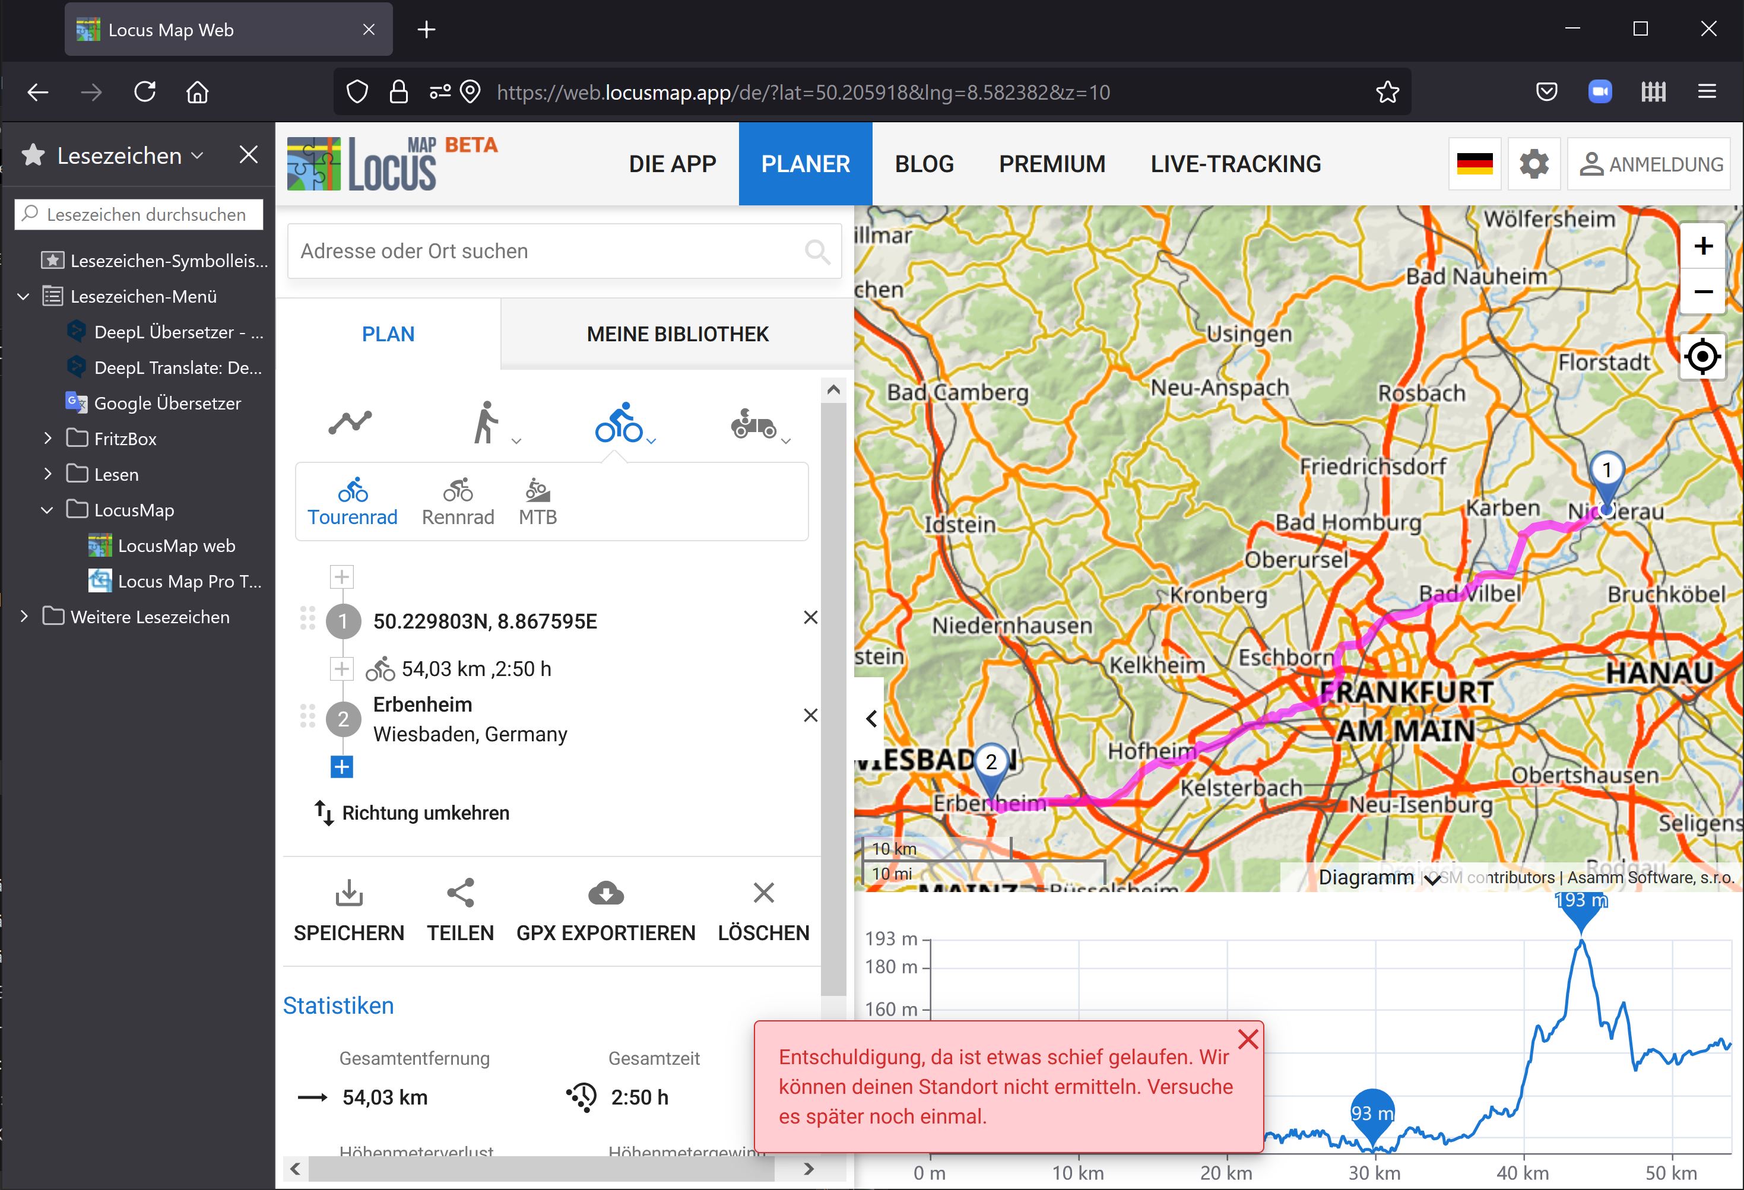Choose the Rennrad bike profile
This screenshot has height=1190, width=1744.
click(458, 502)
